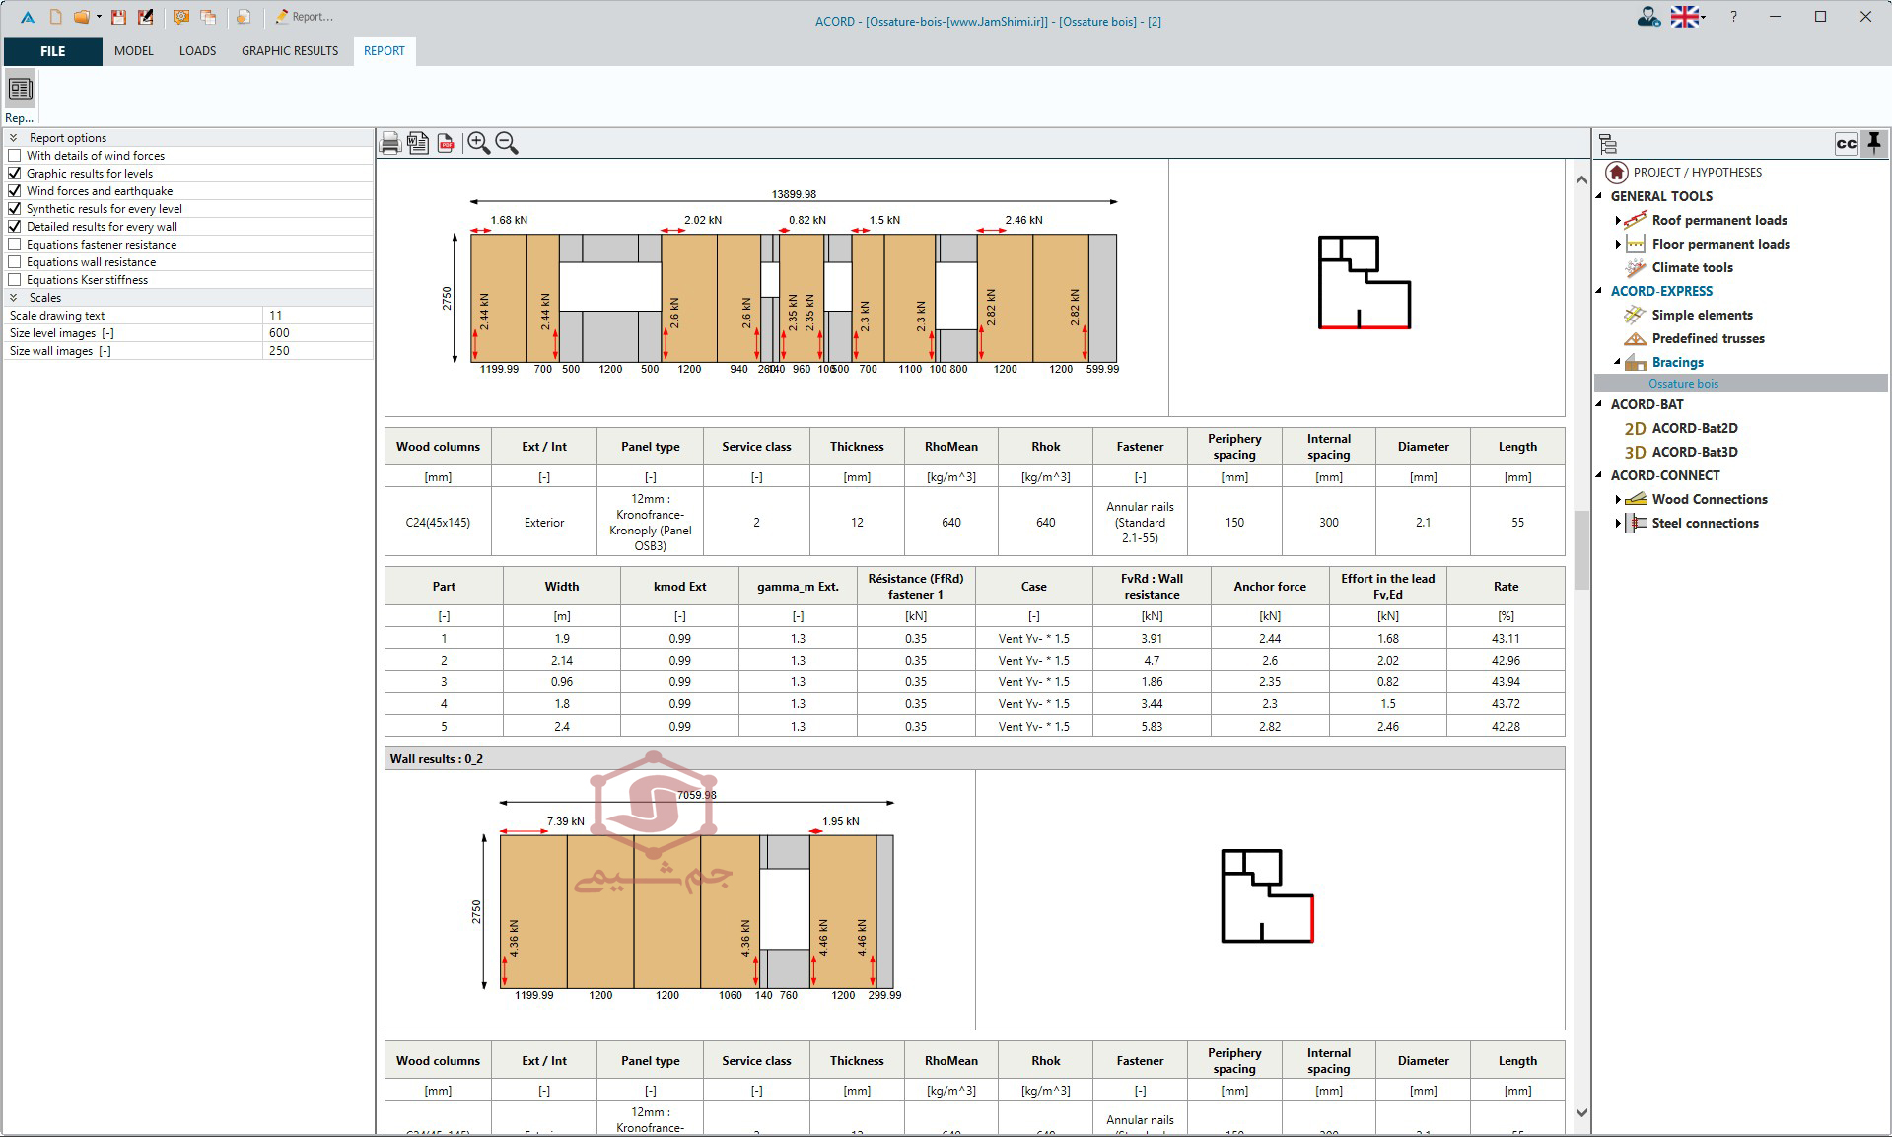The image size is (1892, 1137).
Task: Check 'Equations Kser stiffness' option
Action: pyautogui.click(x=15, y=280)
